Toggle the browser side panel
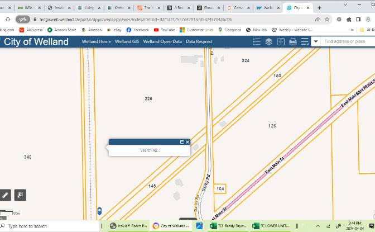The width and height of the screenshot is (375, 232). [x=358, y=20]
